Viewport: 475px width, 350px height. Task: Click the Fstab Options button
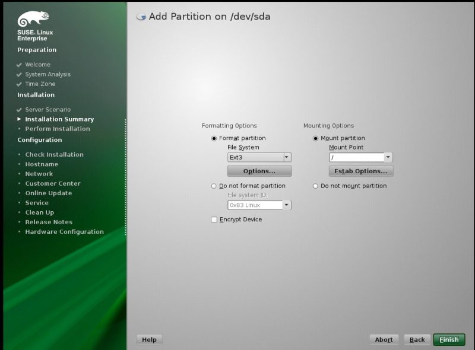click(360, 171)
